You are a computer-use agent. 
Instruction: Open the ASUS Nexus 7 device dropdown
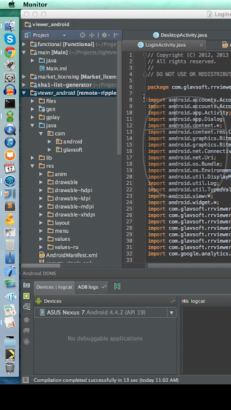171,313
